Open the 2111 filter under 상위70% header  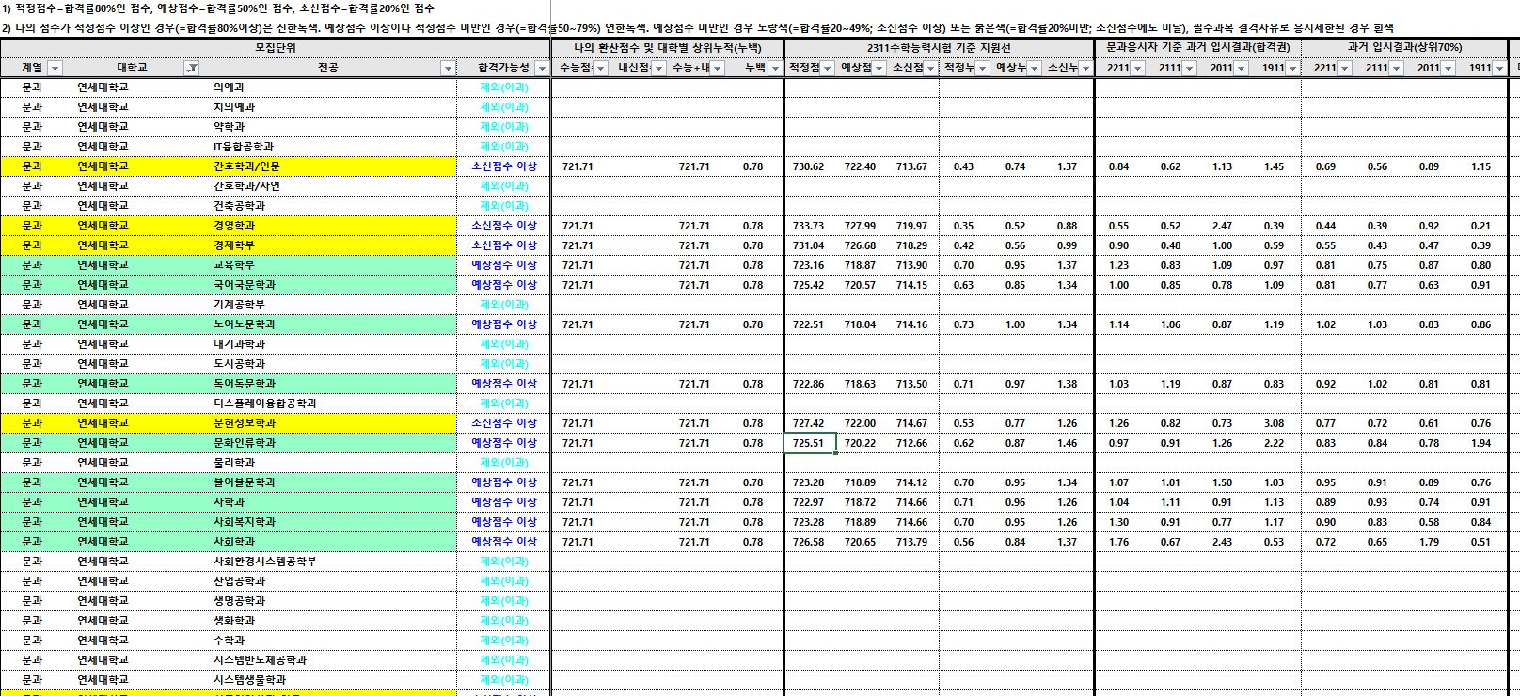coord(1396,68)
